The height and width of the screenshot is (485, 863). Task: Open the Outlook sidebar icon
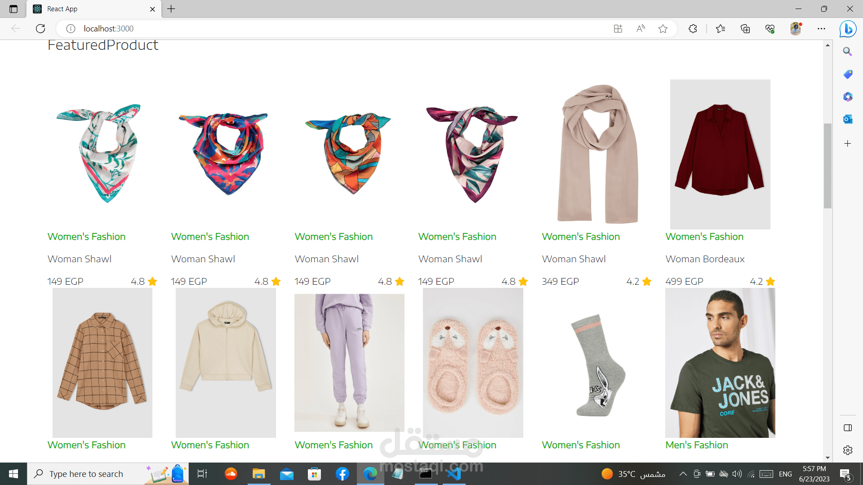pos(848,119)
